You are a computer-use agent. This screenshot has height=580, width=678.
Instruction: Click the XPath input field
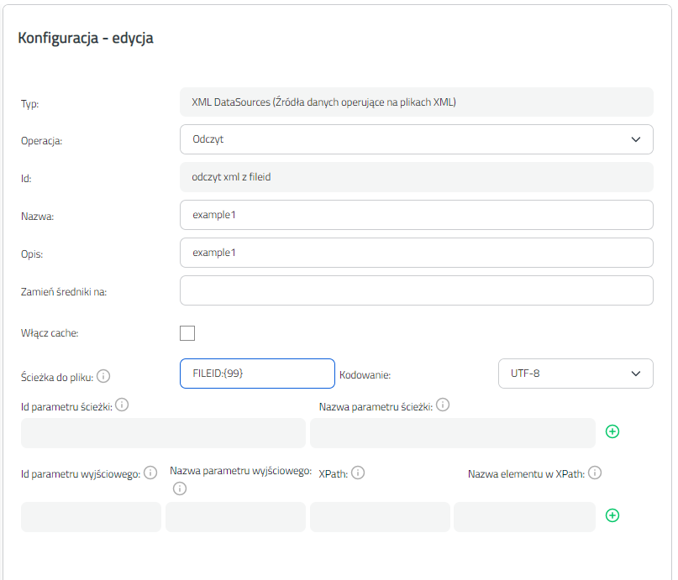click(x=380, y=517)
